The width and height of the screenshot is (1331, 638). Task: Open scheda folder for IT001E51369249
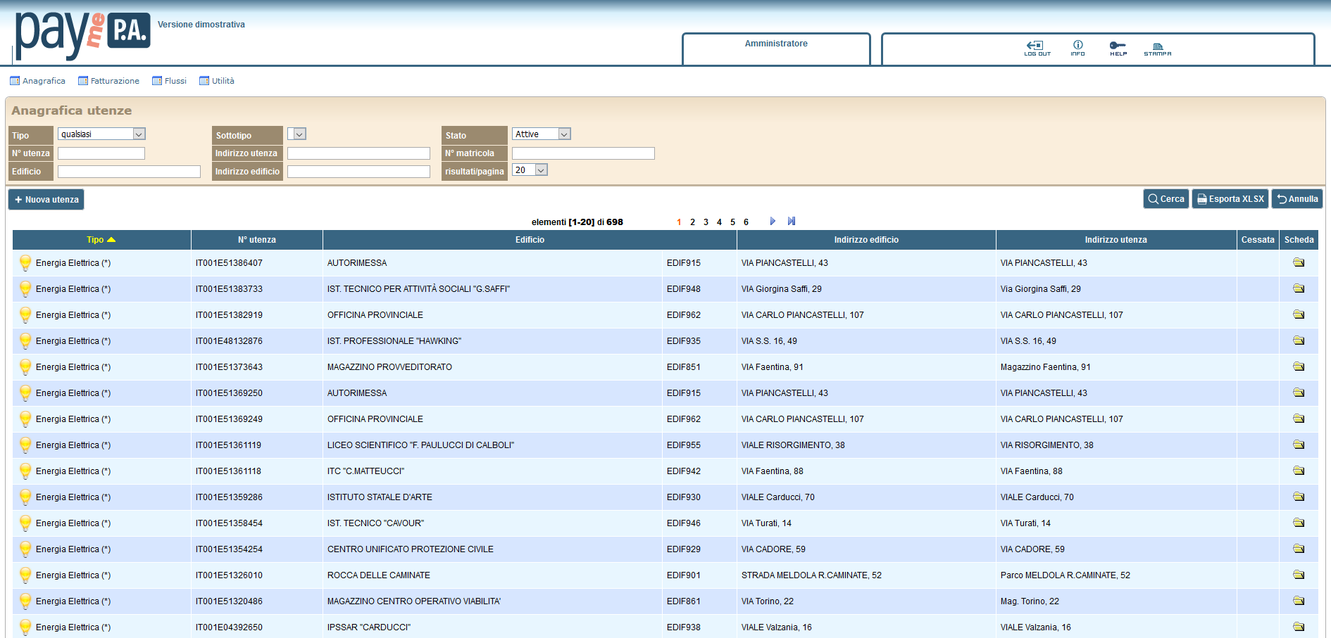[1299, 419]
